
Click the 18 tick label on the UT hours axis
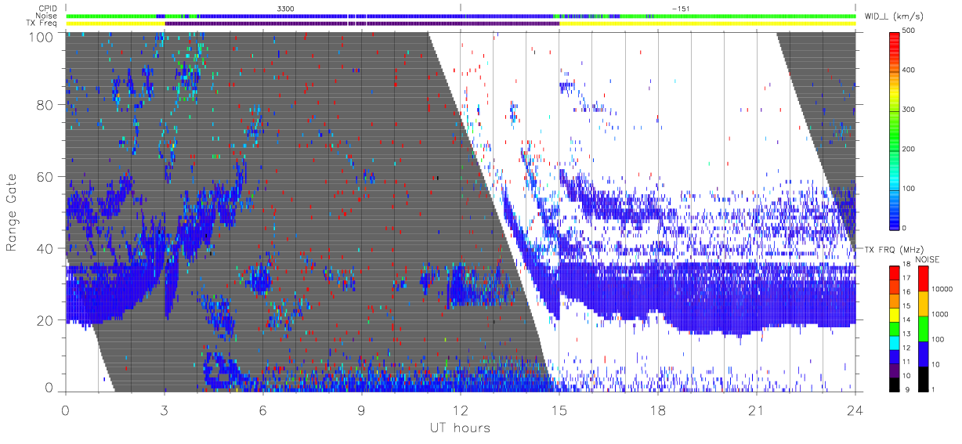coord(658,410)
